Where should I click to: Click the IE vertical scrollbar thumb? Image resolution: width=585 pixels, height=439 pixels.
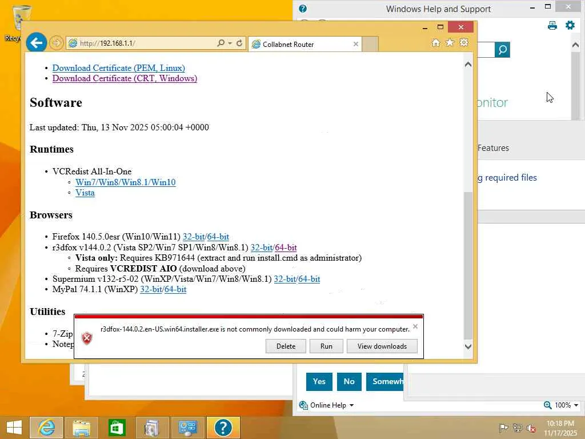point(468,266)
